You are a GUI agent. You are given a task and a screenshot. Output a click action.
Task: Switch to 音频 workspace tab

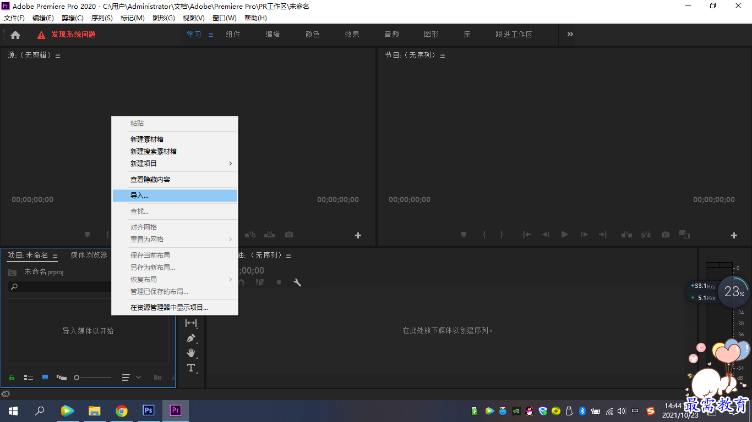click(x=392, y=34)
